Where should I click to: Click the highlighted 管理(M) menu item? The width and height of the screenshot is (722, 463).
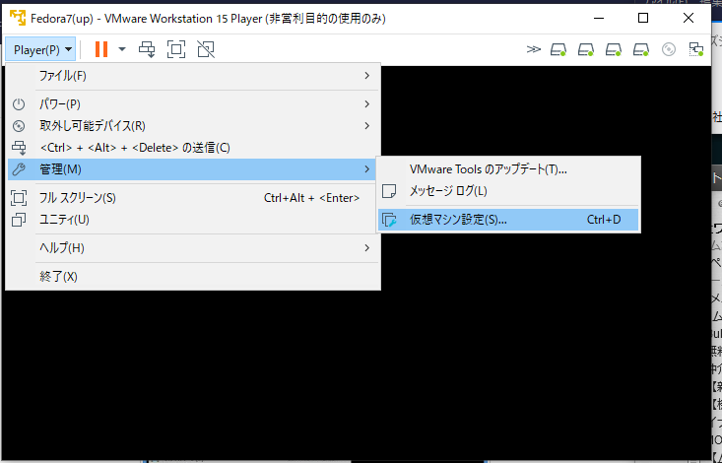(193, 169)
